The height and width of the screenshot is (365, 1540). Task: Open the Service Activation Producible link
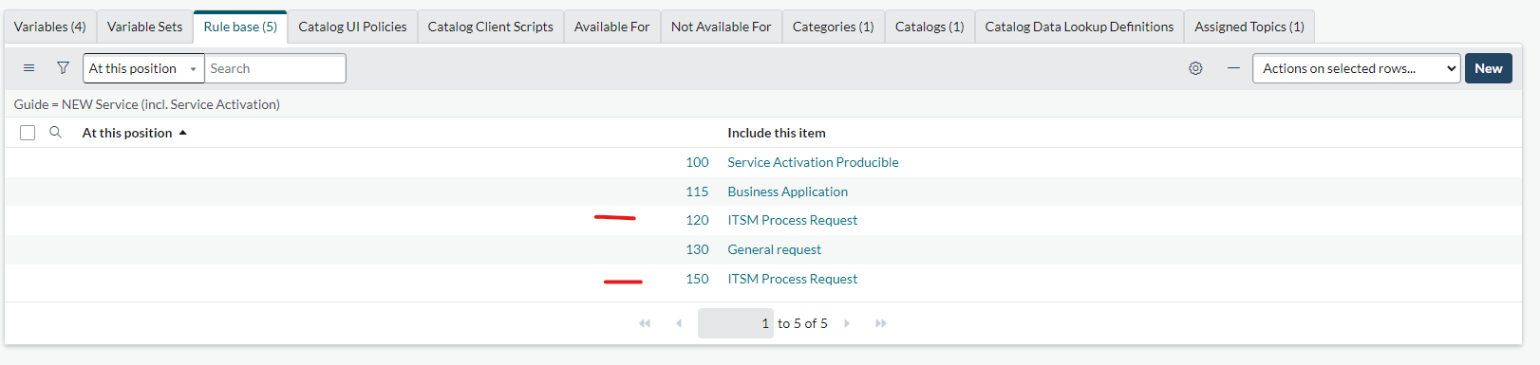pyautogui.click(x=813, y=162)
